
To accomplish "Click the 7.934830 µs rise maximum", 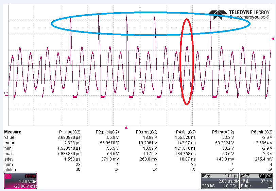I will [x=69, y=154].
